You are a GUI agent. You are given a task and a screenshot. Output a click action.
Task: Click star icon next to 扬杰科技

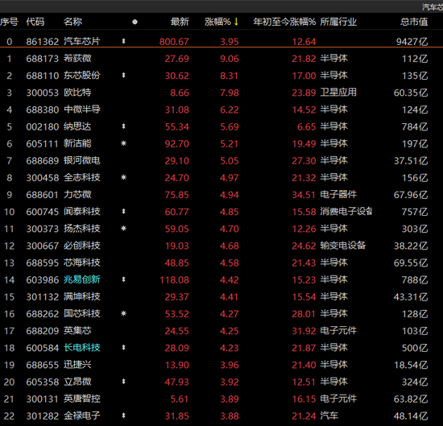123,228
